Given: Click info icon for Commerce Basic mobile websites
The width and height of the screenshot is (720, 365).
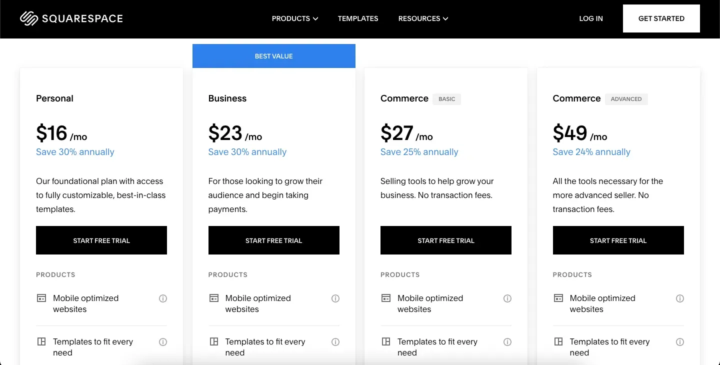Looking at the screenshot, I should pos(507,298).
